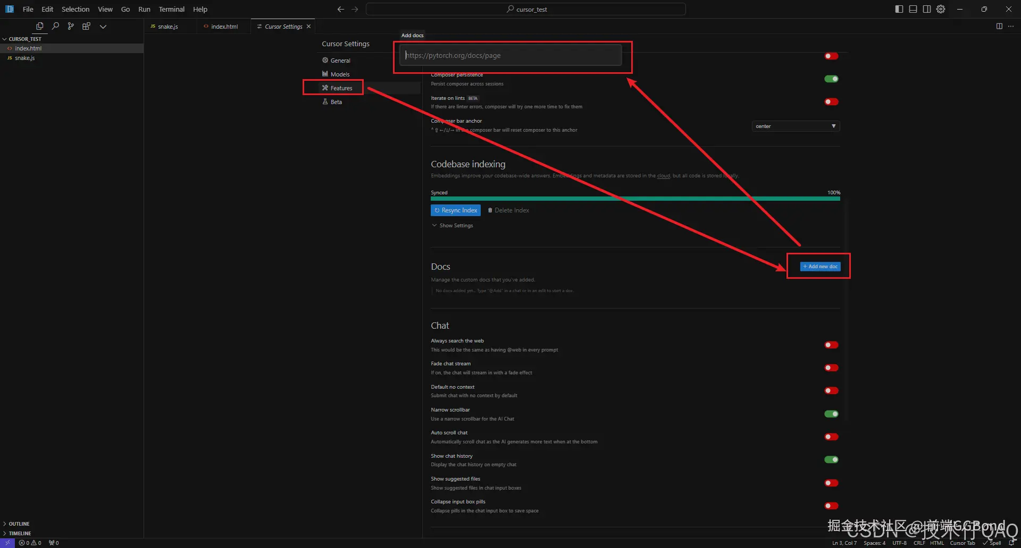Close the Cursor Settings tab
1021x548 pixels.
308,27
